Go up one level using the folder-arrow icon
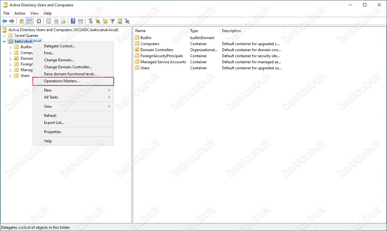This screenshot has height=231, width=387. 22,21
